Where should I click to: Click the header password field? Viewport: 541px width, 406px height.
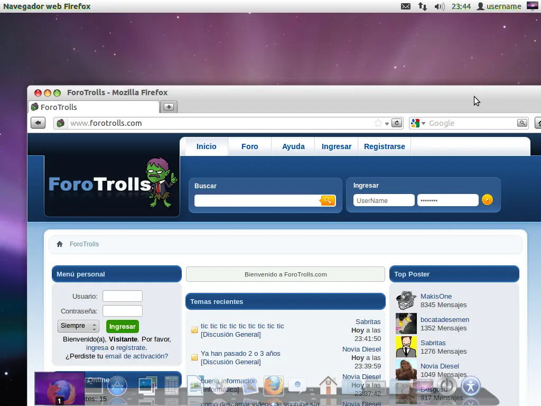pos(448,200)
